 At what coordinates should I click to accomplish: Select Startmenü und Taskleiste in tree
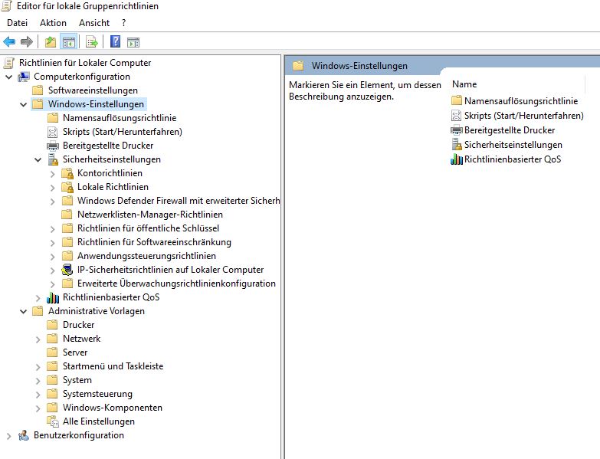click(x=113, y=366)
